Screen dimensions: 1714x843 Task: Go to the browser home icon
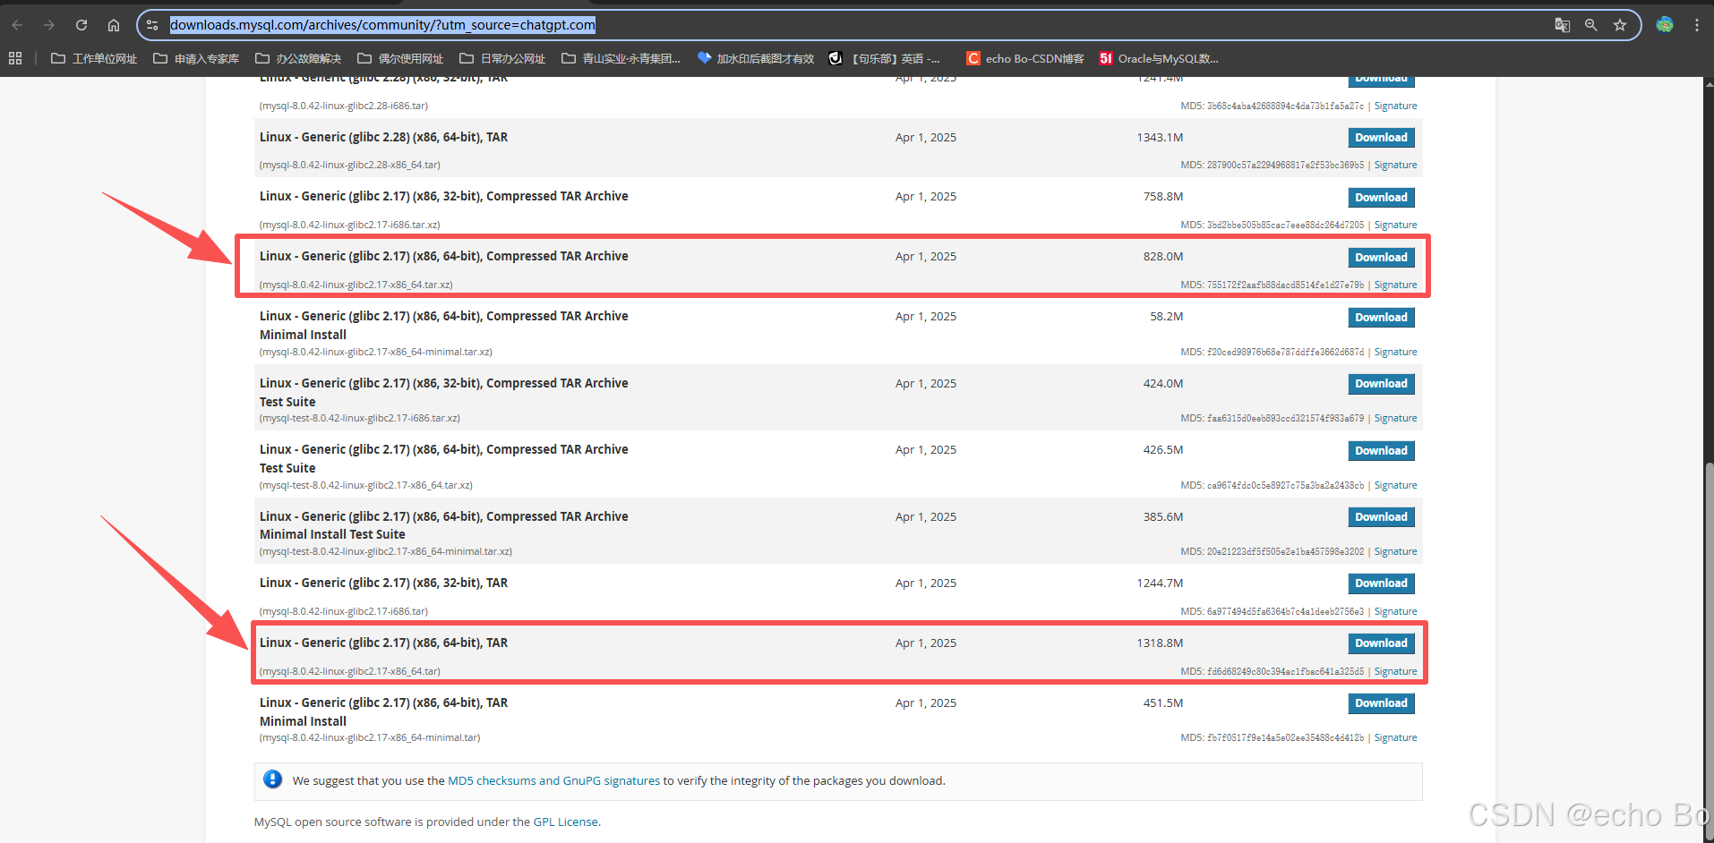click(114, 25)
